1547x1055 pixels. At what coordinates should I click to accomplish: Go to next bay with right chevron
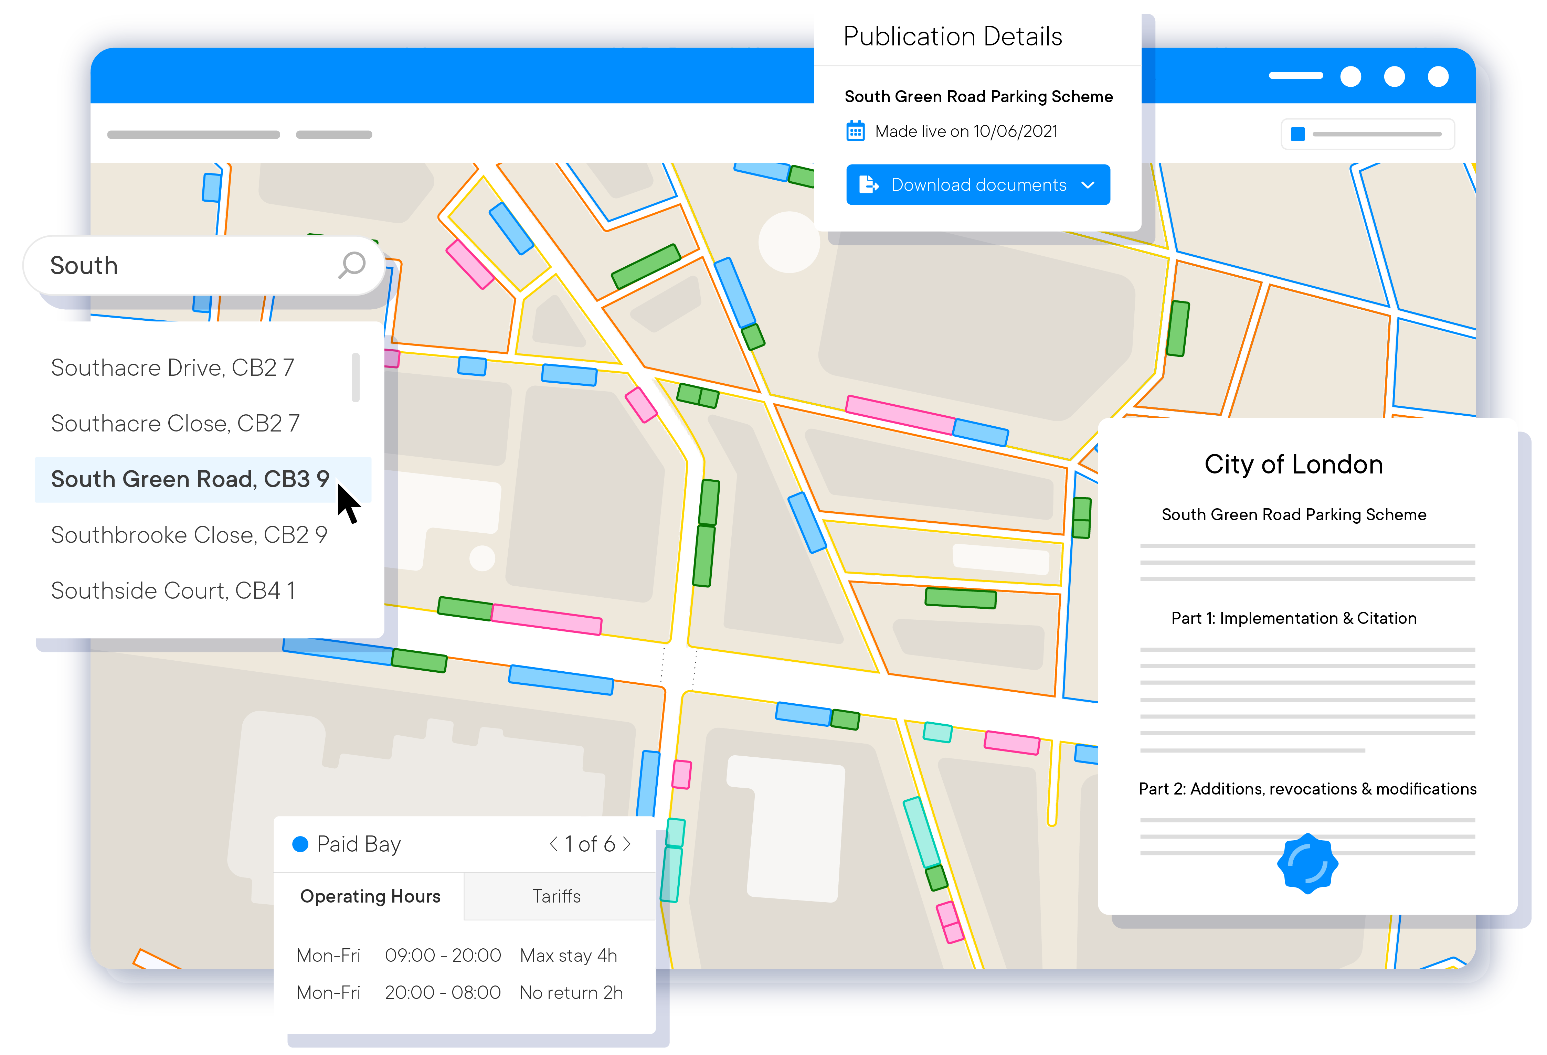(627, 843)
